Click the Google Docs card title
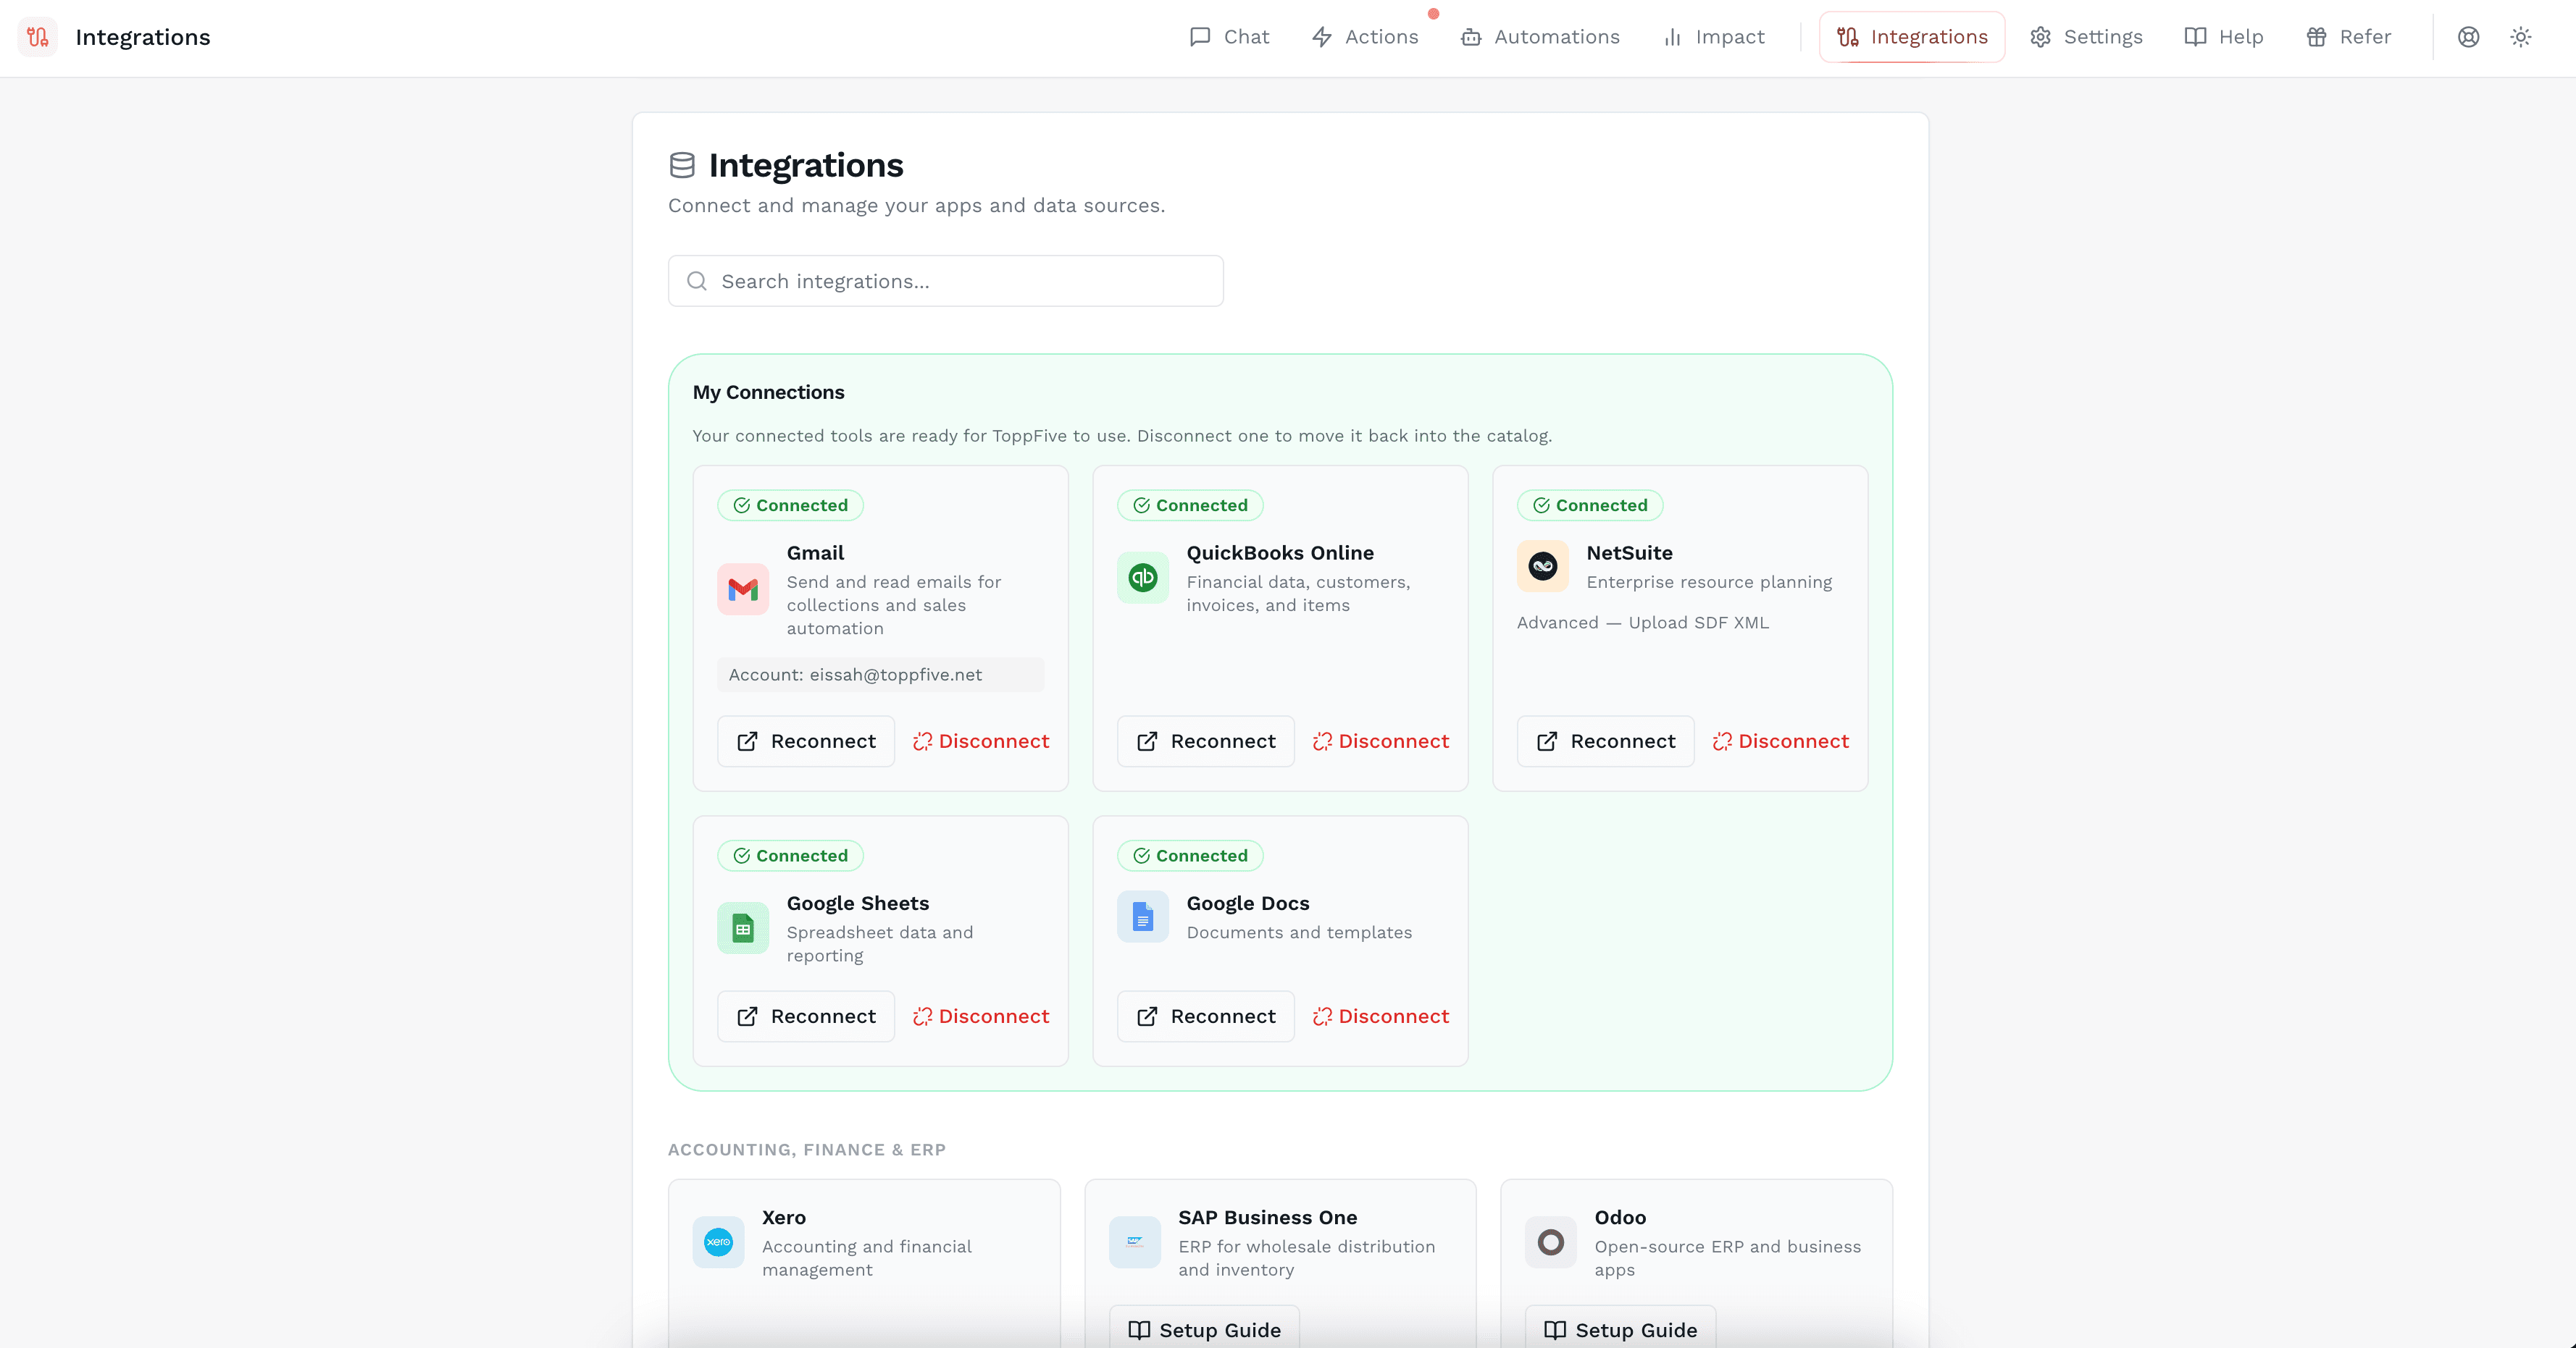The width and height of the screenshot is (2576, 1348). [x=1247, y=903]
